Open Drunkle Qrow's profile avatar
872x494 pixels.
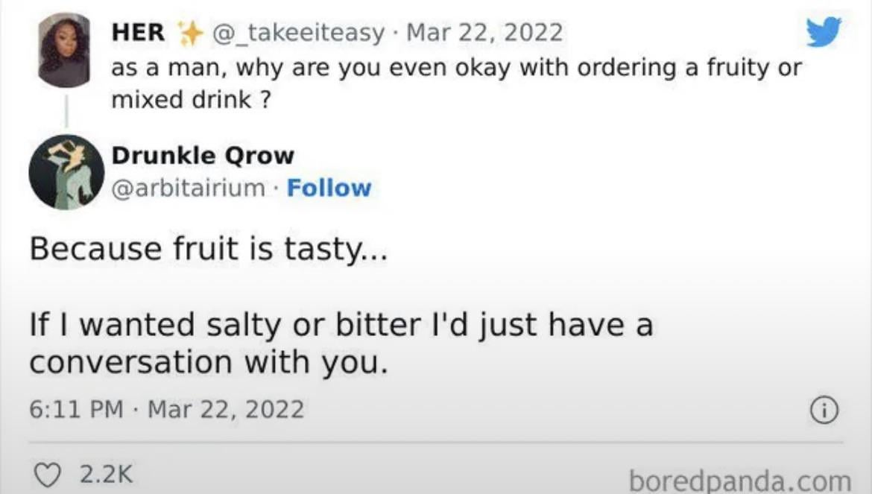click(66, 172)
